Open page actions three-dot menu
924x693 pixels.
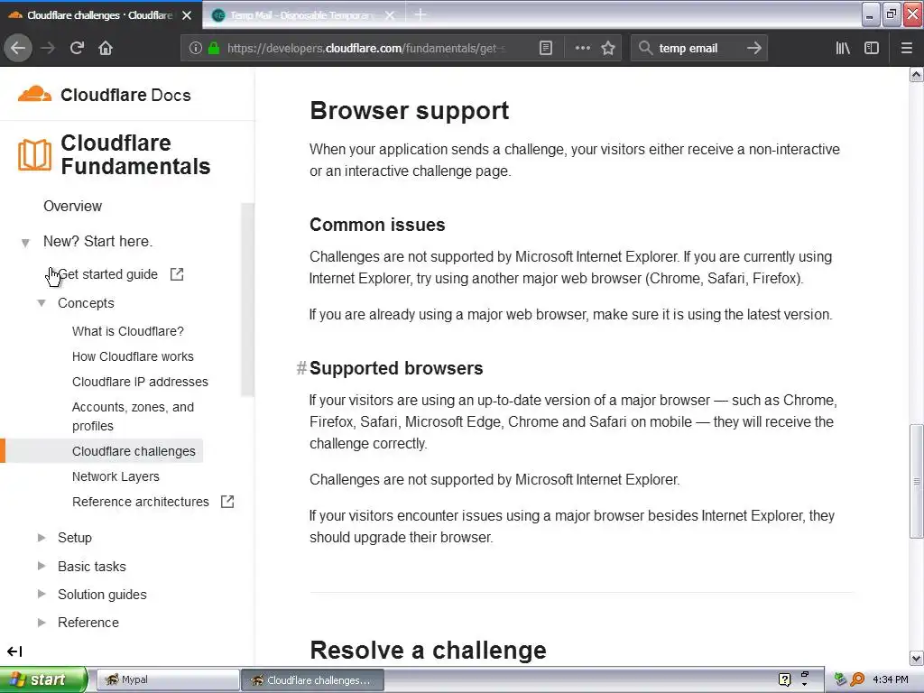click(582, 48)
